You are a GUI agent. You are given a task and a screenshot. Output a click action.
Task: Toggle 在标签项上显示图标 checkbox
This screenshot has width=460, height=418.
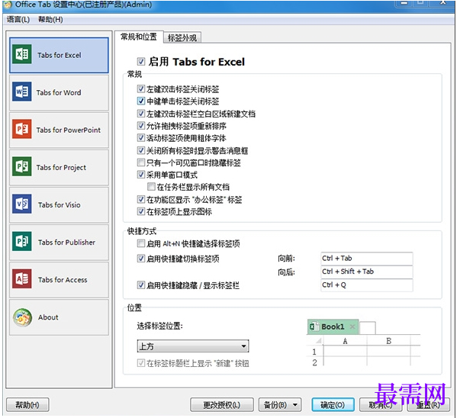(141, 211)
